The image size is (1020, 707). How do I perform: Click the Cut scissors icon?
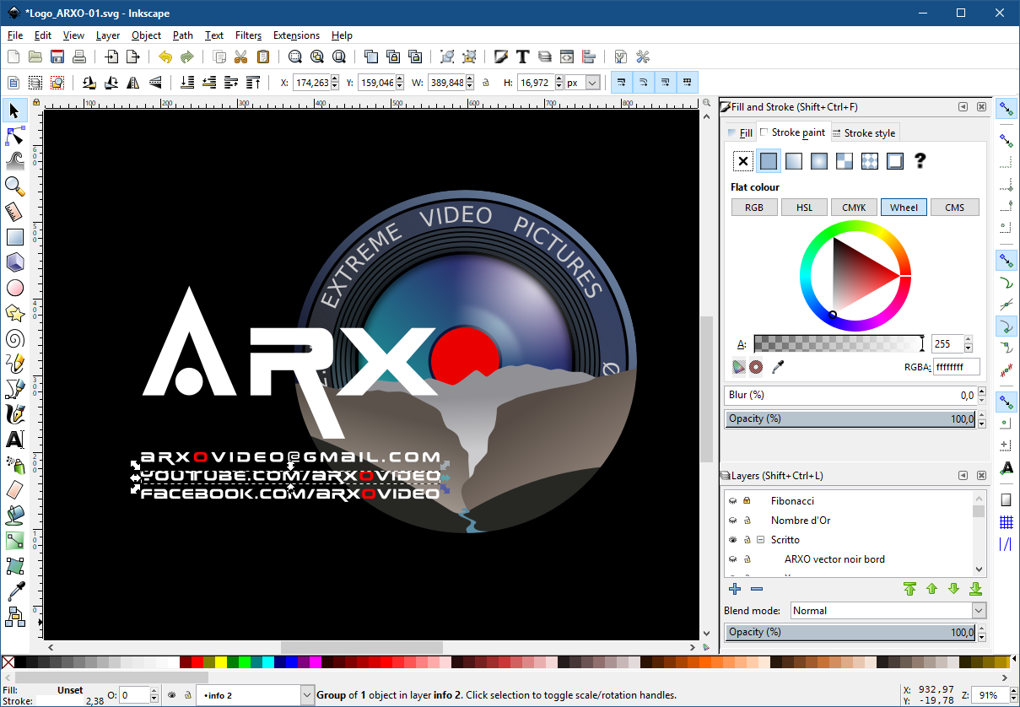[241, 57]
